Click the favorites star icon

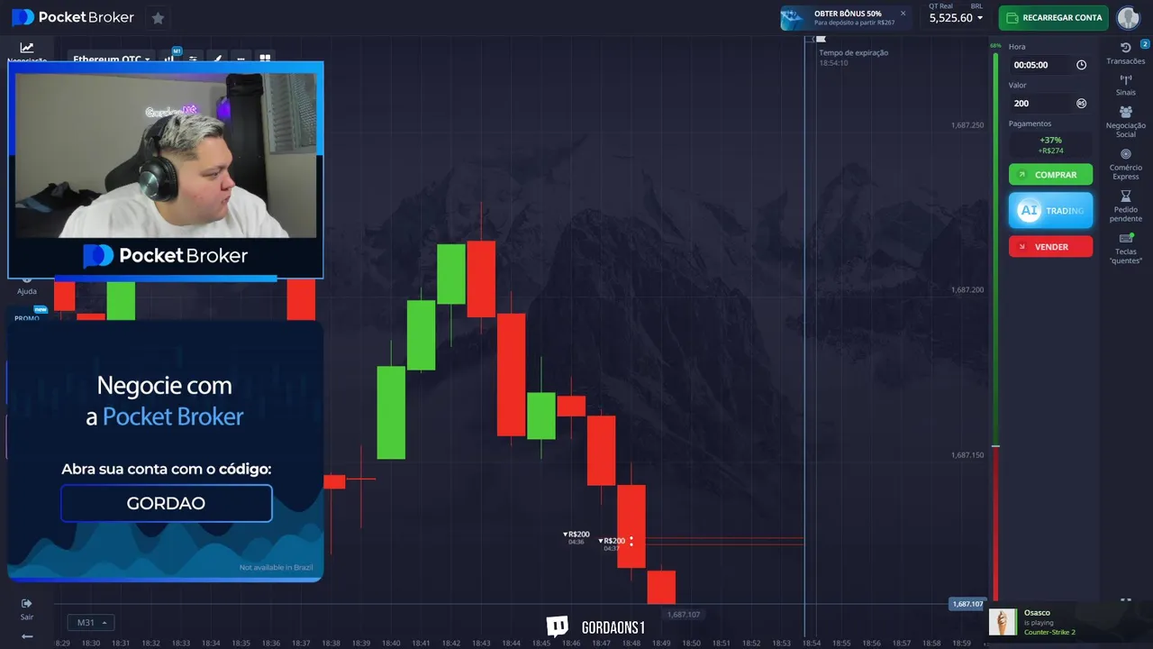tap(158, 18)
